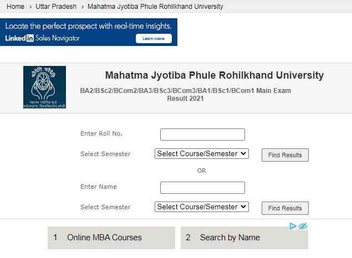Open the Search by Name ad link
This screenshot has height=258, width=352.
pyautogui.click(x=244, y=238)
